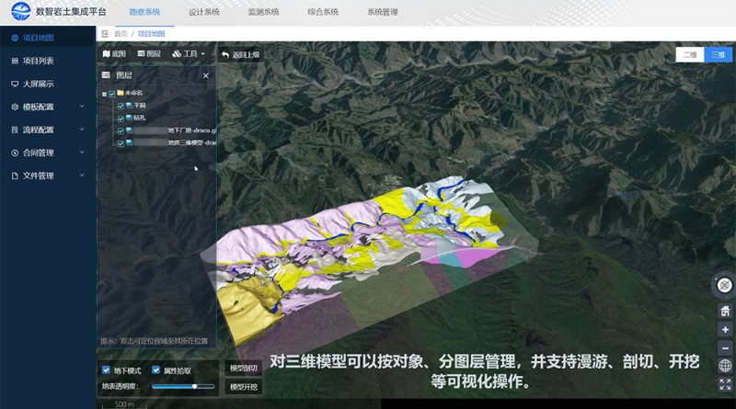This screenshot has height=409, width=736.
Task: Zoom in with the plus icon
Action: [725, 329]
